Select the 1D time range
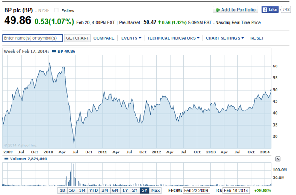The width and height of the screenshot is (296, 195). pos(62,190)
